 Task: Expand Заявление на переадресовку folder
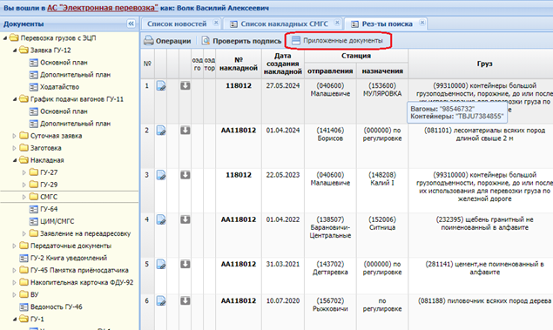(24, 233)
